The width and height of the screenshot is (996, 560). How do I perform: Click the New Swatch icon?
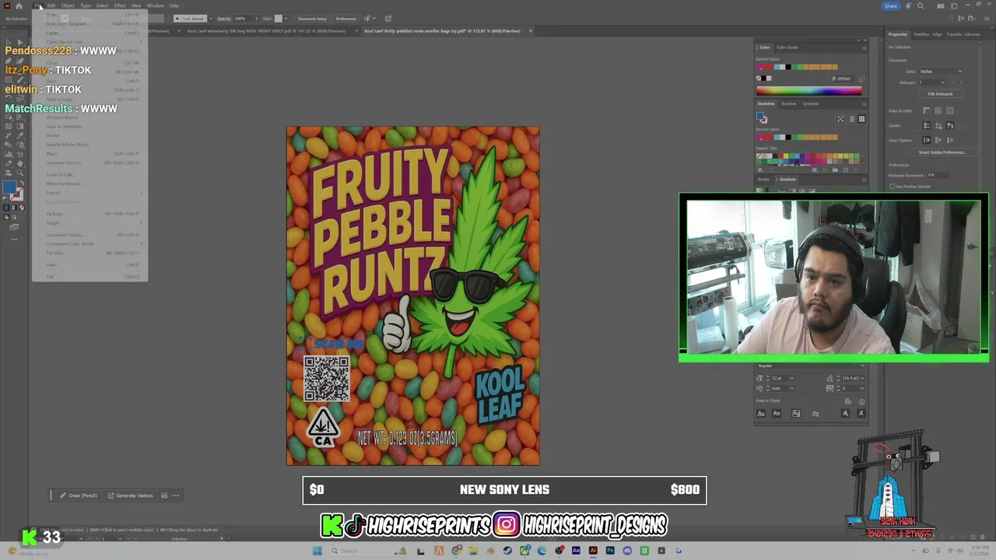click(x=846, y=170)
